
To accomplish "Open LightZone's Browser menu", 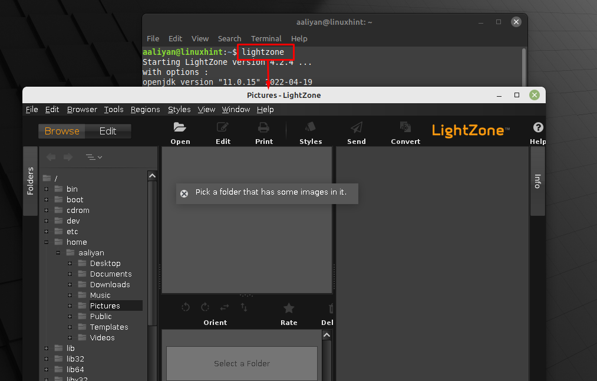I will coord(83,109).
